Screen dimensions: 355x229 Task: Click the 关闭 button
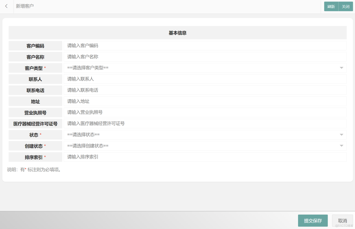tap(346, 6)
